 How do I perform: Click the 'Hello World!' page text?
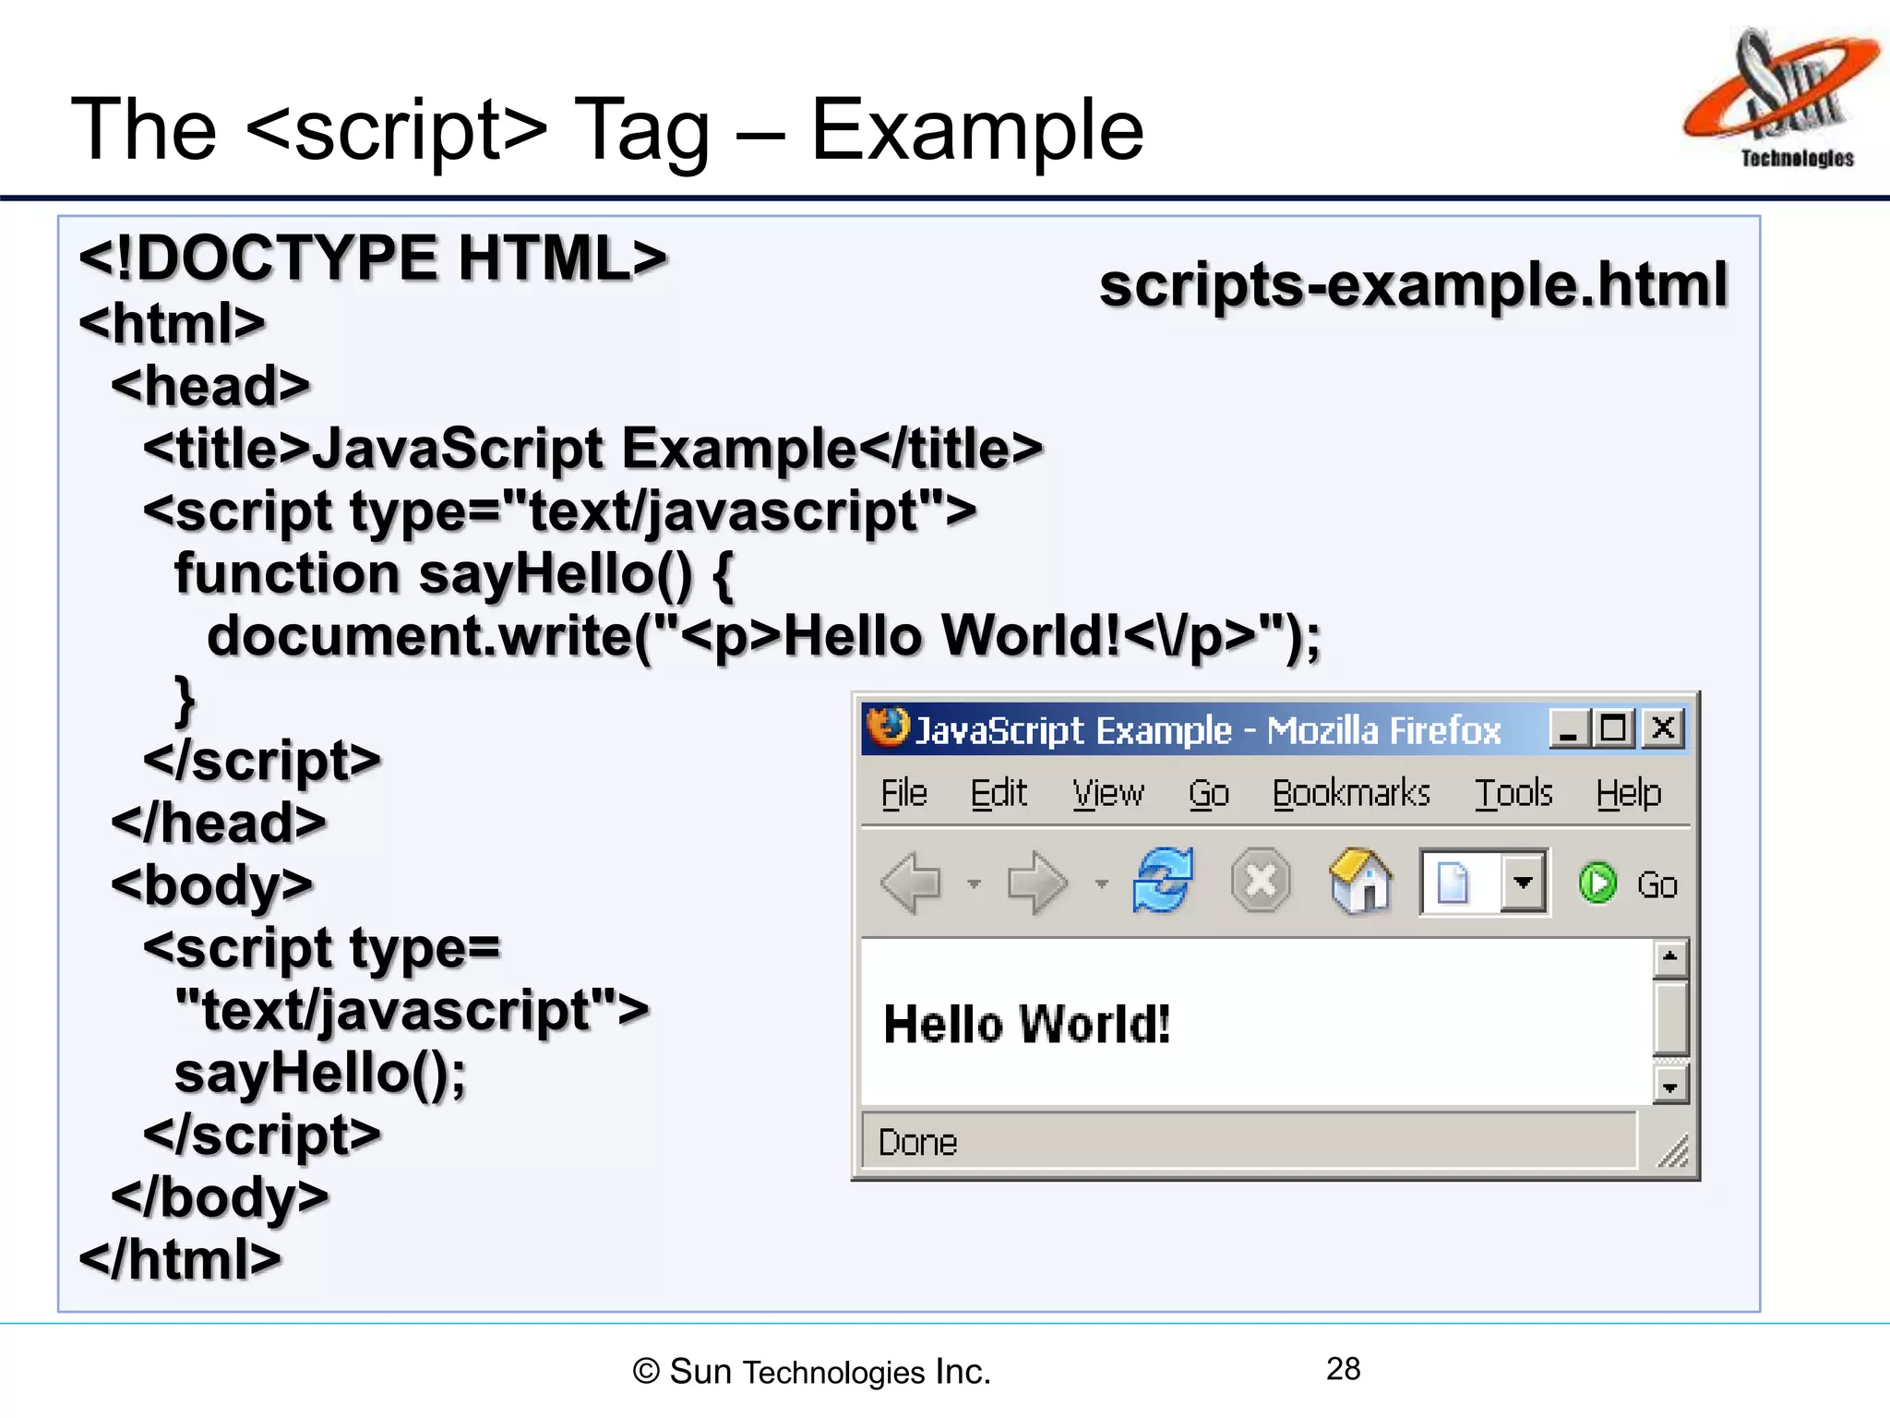pyautogui.click(x=1026, y=1025)
